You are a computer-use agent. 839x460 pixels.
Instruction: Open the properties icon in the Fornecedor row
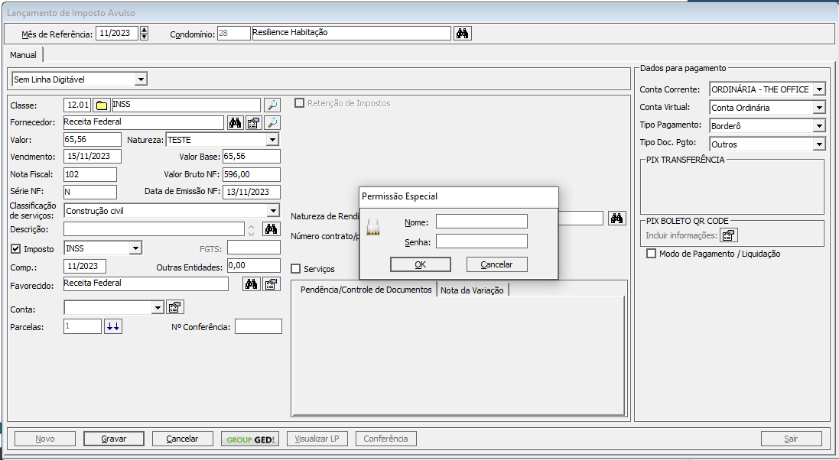254,122
